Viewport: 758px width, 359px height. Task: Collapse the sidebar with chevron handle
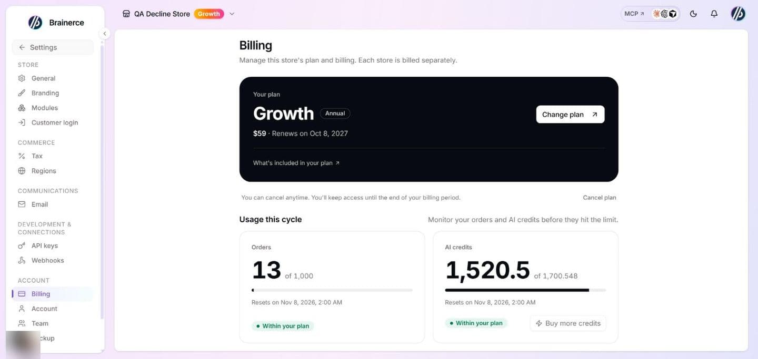104,34
